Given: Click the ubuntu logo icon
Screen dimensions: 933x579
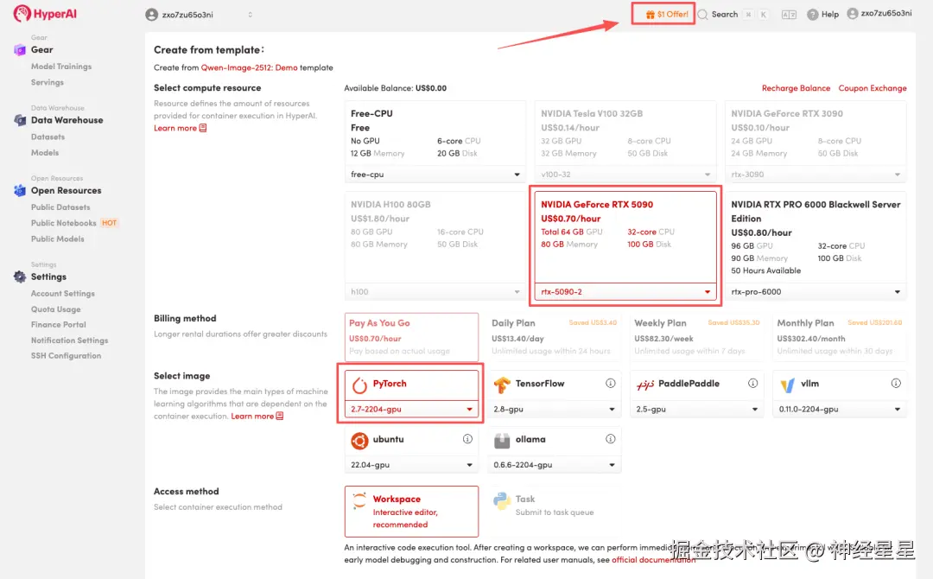Looking at the screenshot, I should (359, 441).
